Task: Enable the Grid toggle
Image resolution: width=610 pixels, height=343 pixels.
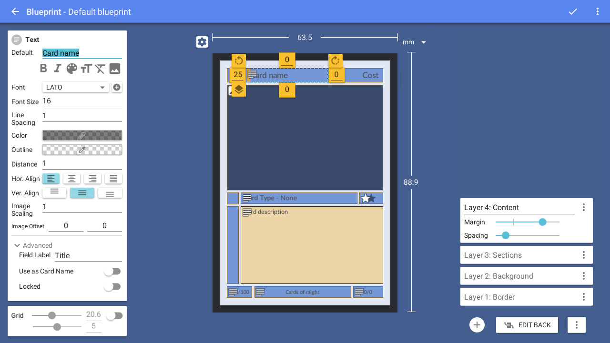Action: coord(113,315)
